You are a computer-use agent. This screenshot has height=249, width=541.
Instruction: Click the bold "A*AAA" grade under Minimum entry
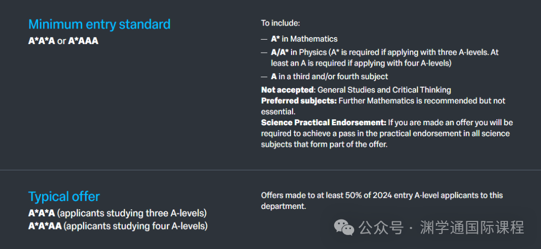click(83, 41)
